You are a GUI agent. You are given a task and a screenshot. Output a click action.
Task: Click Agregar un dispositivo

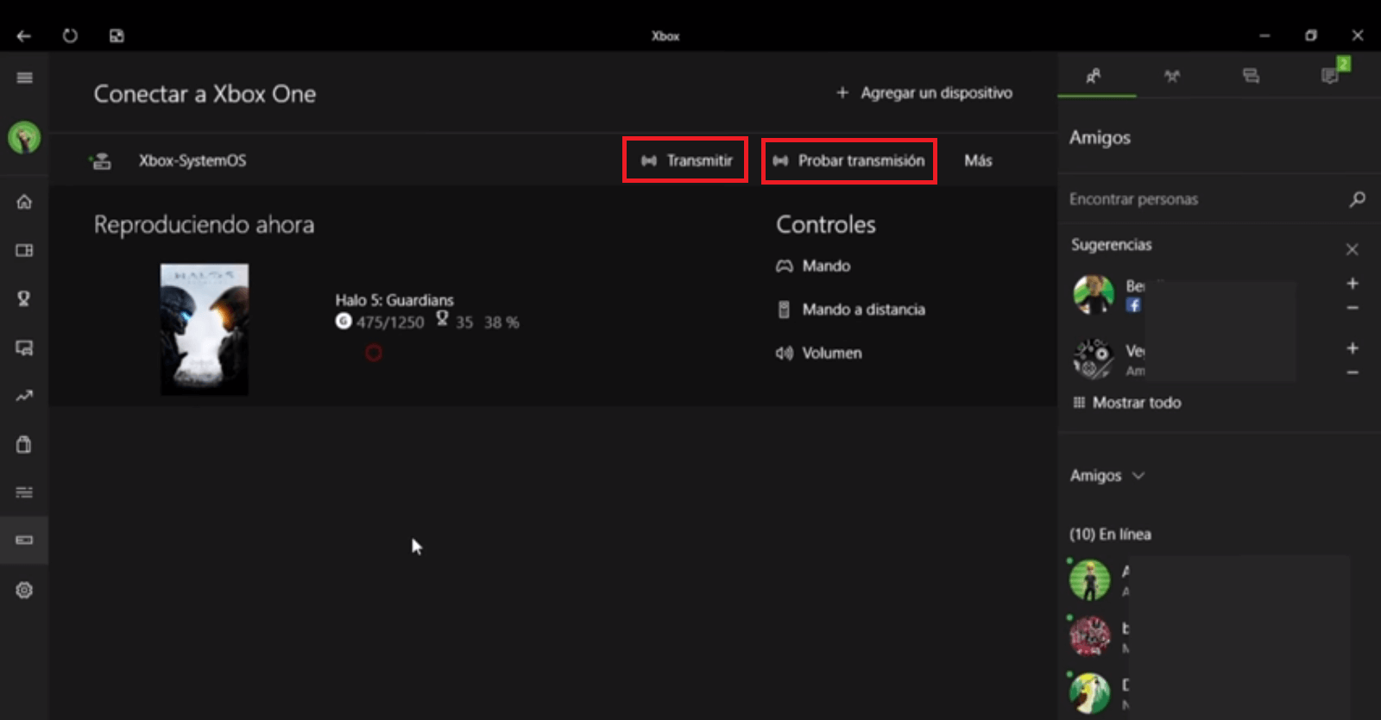(x=924, y=92)
